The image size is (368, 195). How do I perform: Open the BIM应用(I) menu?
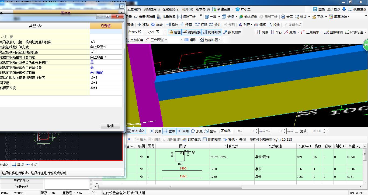pos(152,9)
